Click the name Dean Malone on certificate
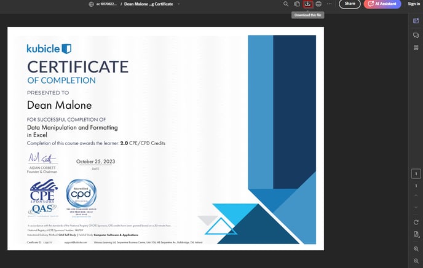Viewport: 423px width, 268px height. point(60,105)
